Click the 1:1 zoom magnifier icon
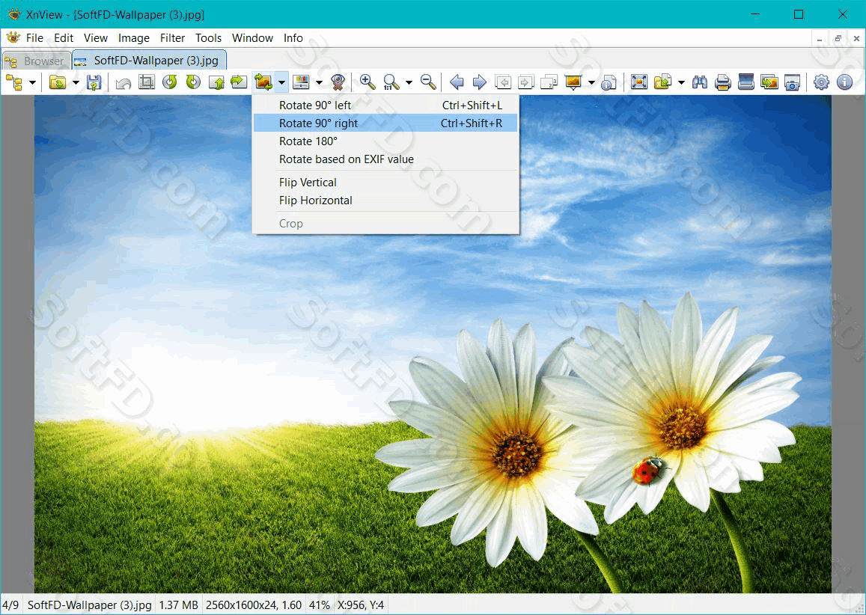 (x=391, y=82)
